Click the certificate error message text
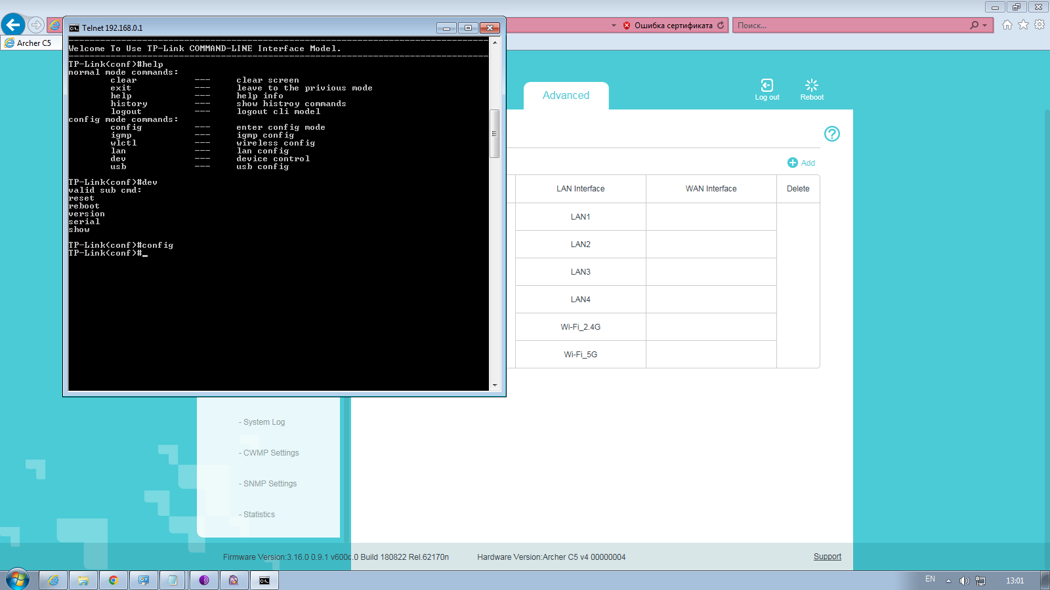Screen dimensions: 1050x590 [x=673, y=26]
